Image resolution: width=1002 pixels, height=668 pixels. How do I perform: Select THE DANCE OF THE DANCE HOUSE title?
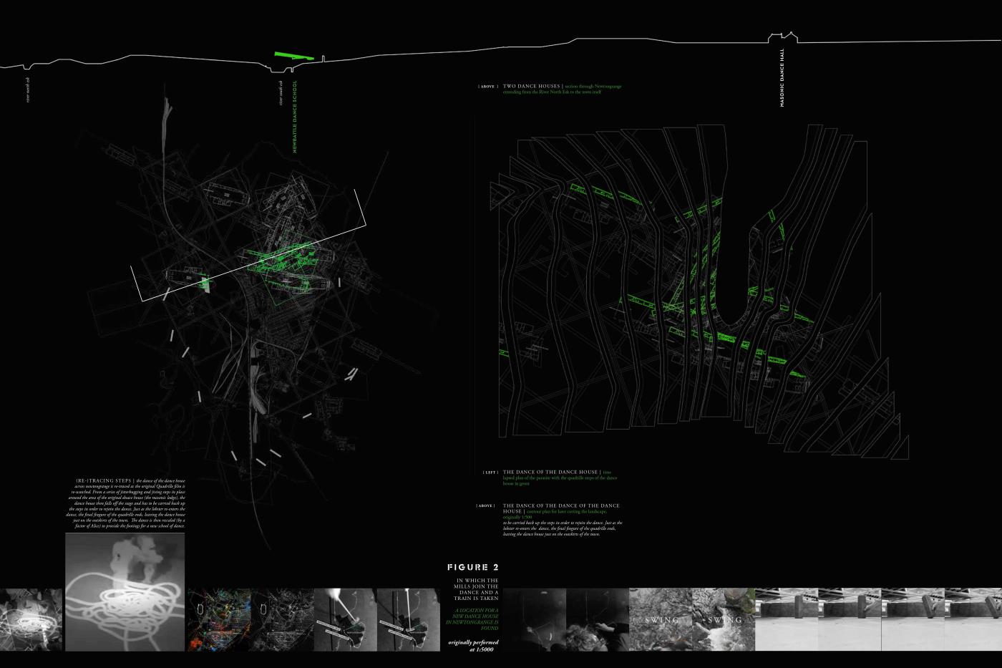click(550, 473)
